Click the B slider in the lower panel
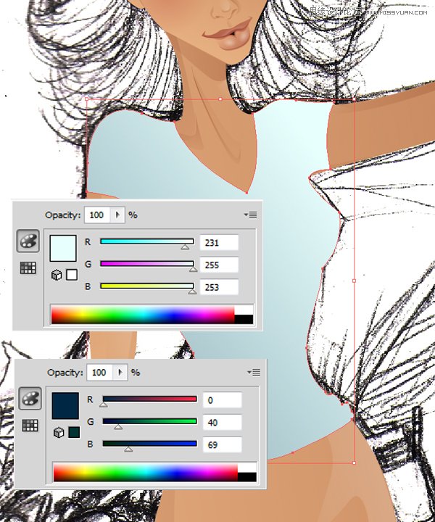The height and width of the screenshot is (522, 435). tap(149, 444)
